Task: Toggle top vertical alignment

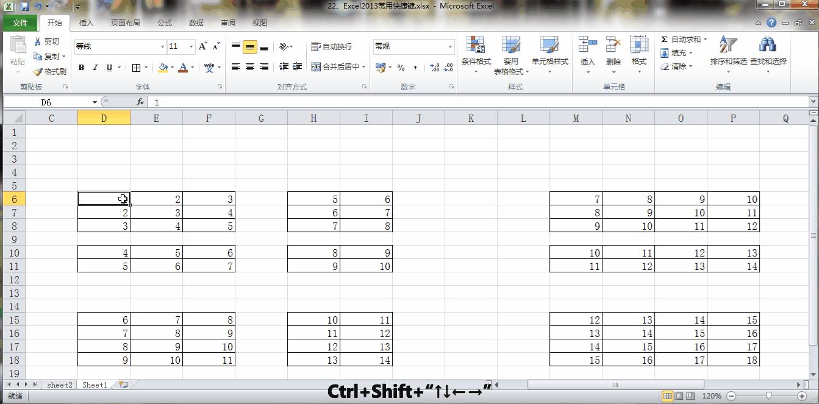Action: coord(236,47)
